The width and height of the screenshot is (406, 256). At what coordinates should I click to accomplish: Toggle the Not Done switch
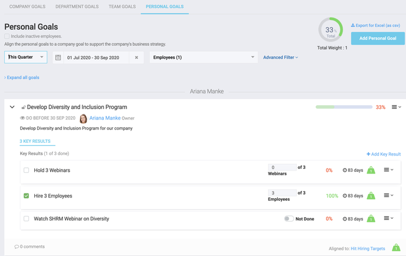click(288, 219)
